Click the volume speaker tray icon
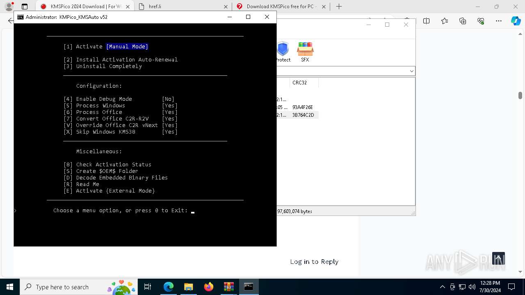Screen dimensions: 525x295 [x=472, y=287]
